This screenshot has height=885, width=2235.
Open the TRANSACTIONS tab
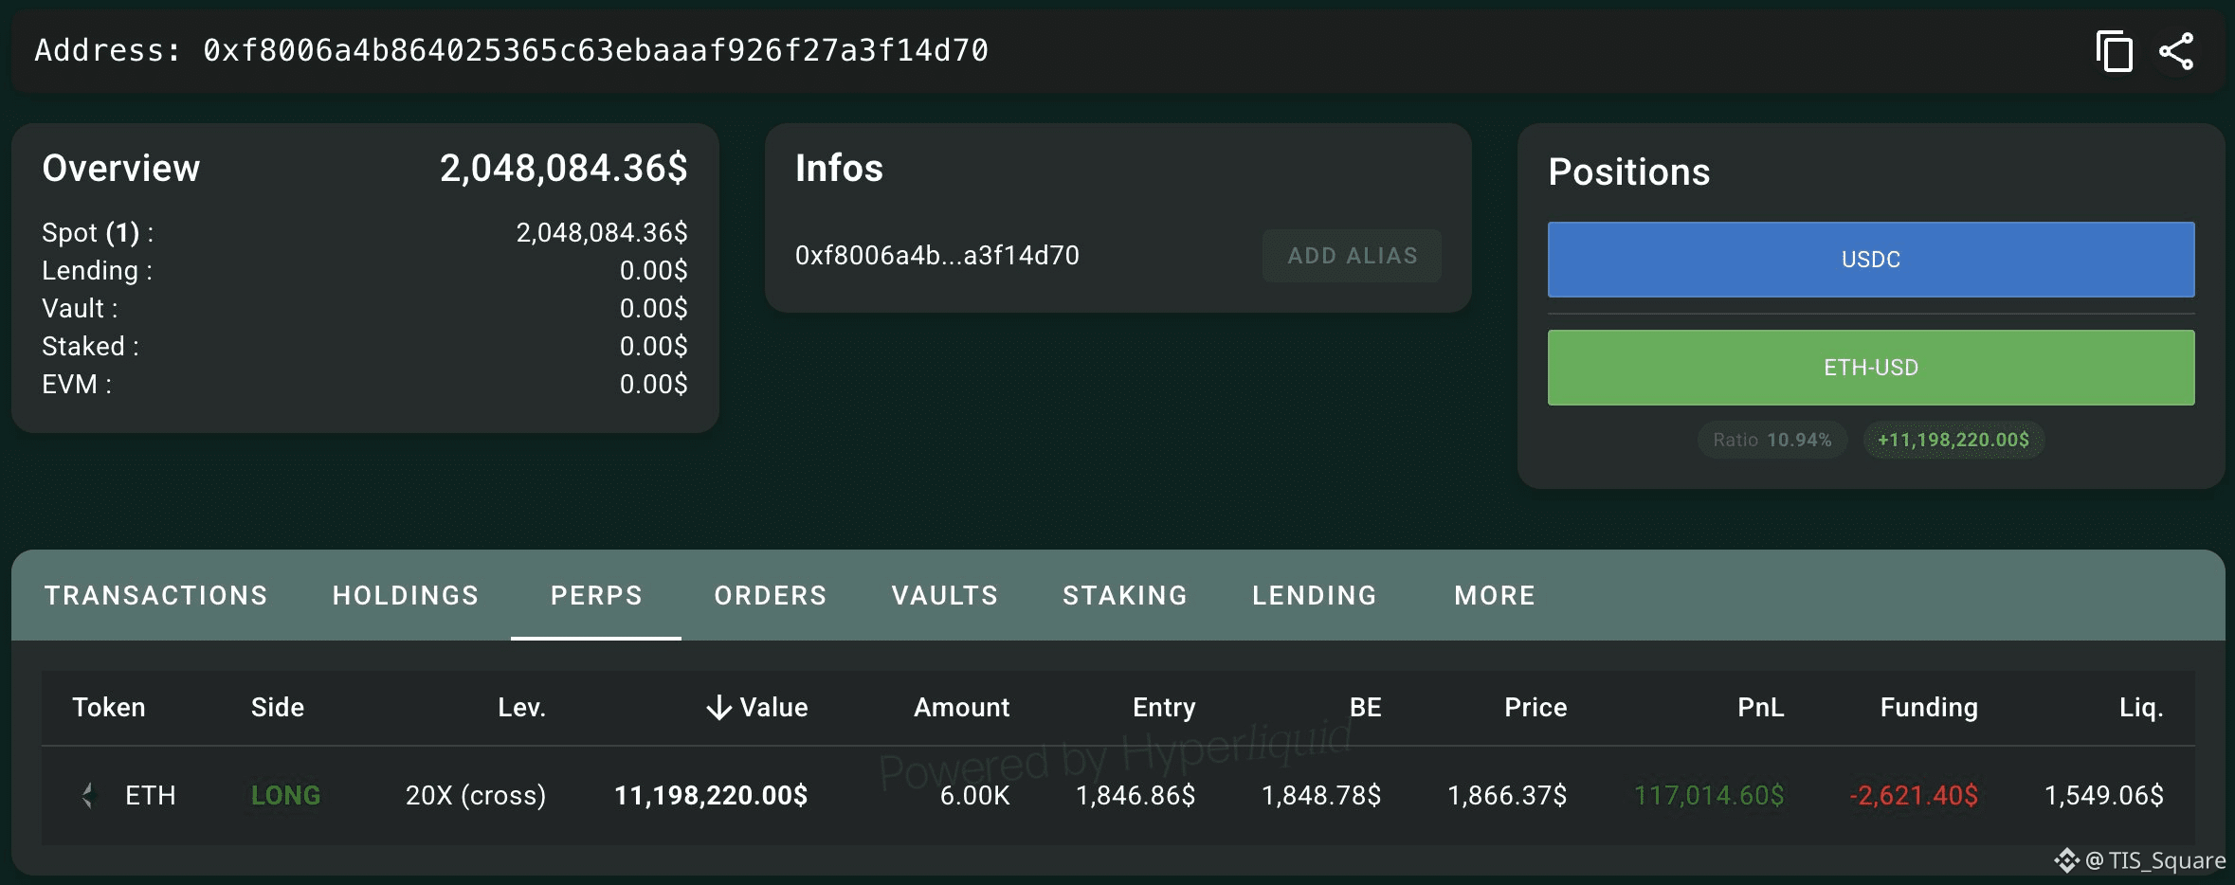coord(156,595)
